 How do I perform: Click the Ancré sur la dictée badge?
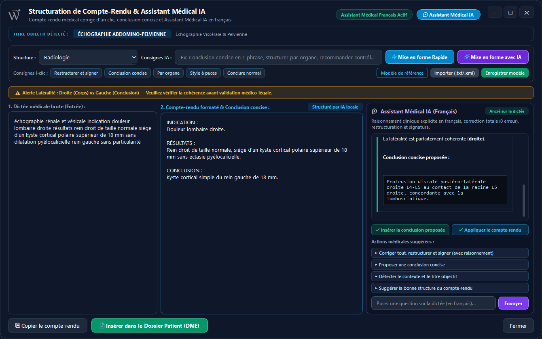coord(507,111)
